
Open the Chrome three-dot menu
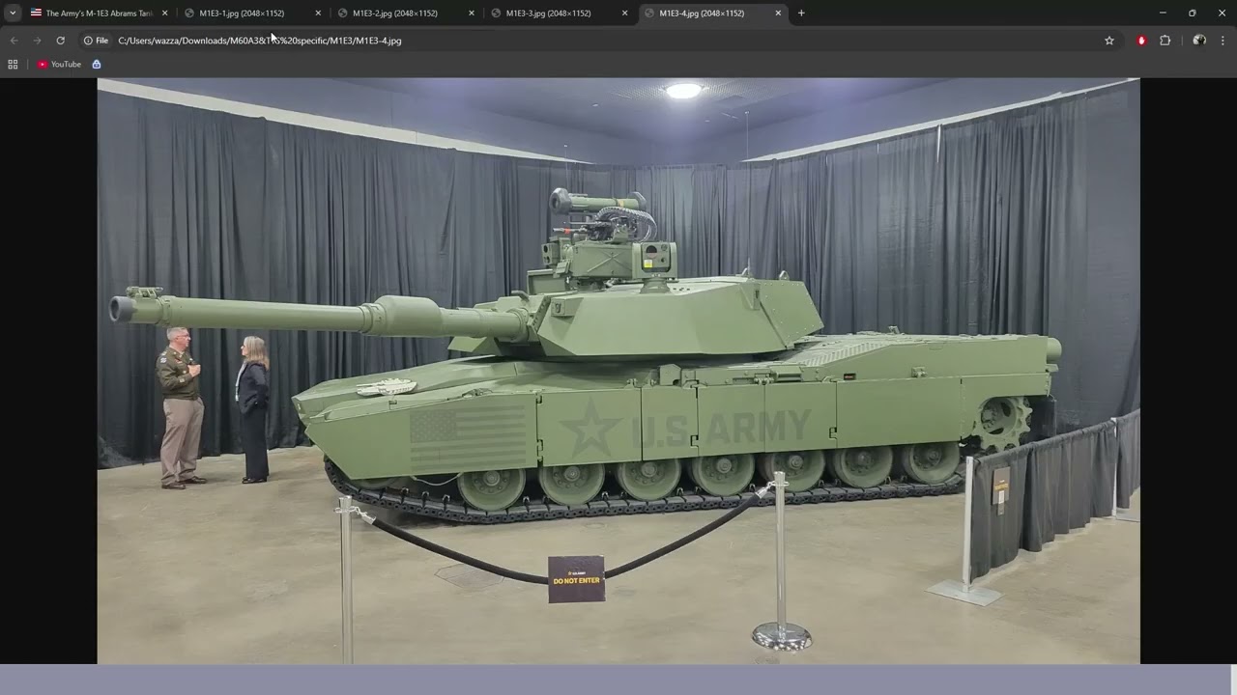tap(1223, 41)
